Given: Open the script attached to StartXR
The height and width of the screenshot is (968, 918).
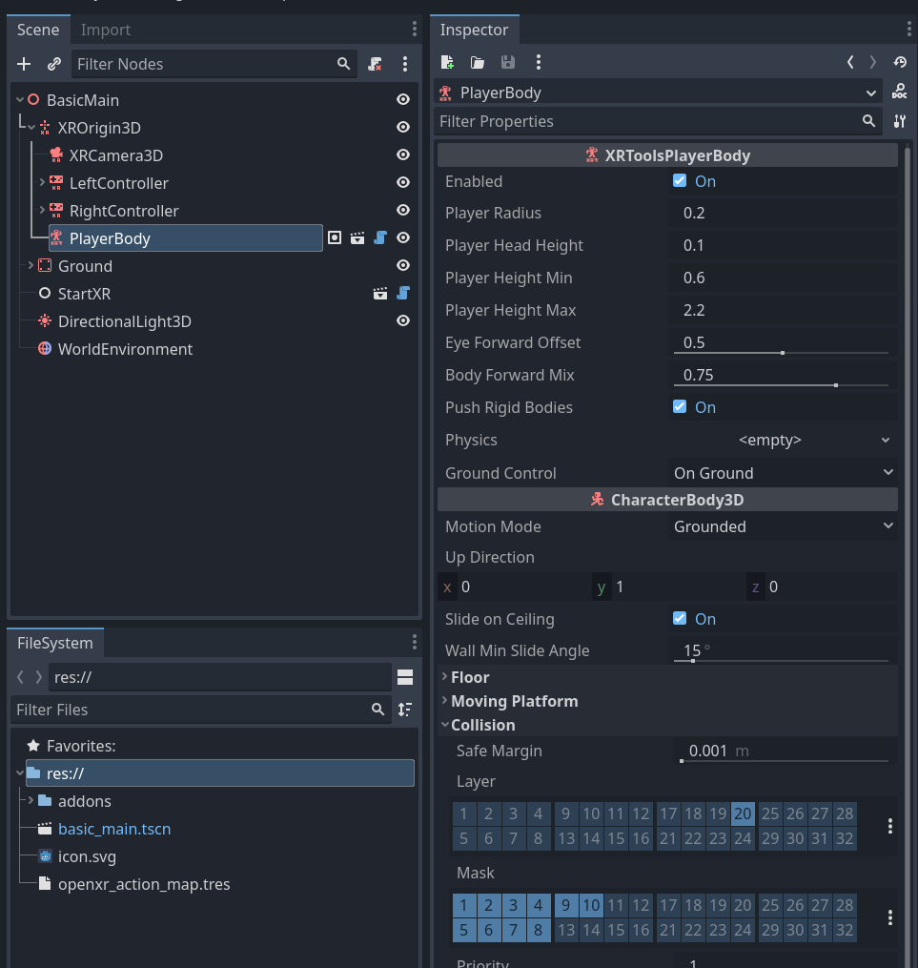Looking at the screenshot, I should [x=403, y=293].
